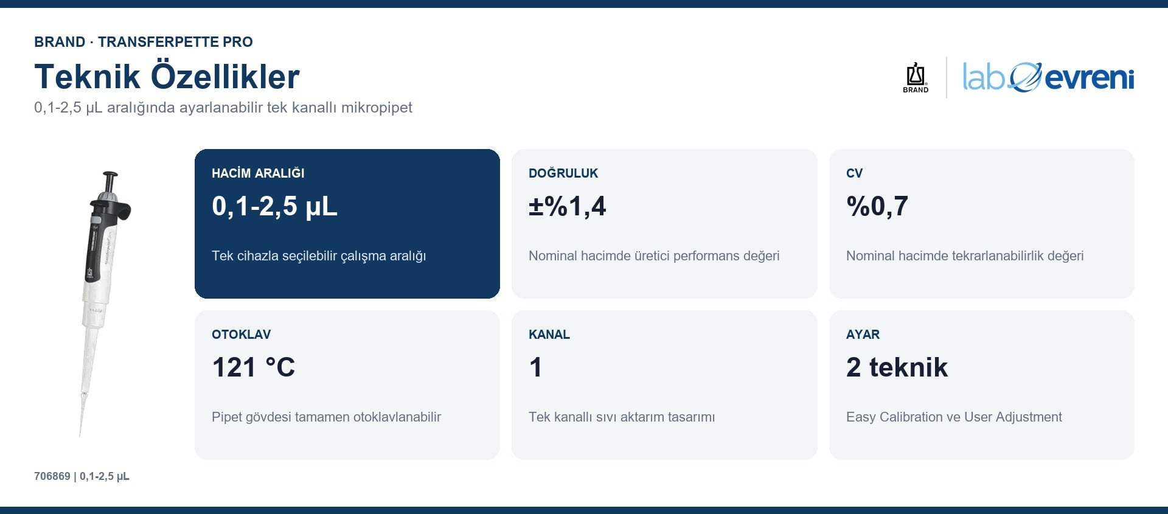Select the HACİM ARALIĞI dark blue card
Viewport: 1168px width, 514px height.
[347, 224]
